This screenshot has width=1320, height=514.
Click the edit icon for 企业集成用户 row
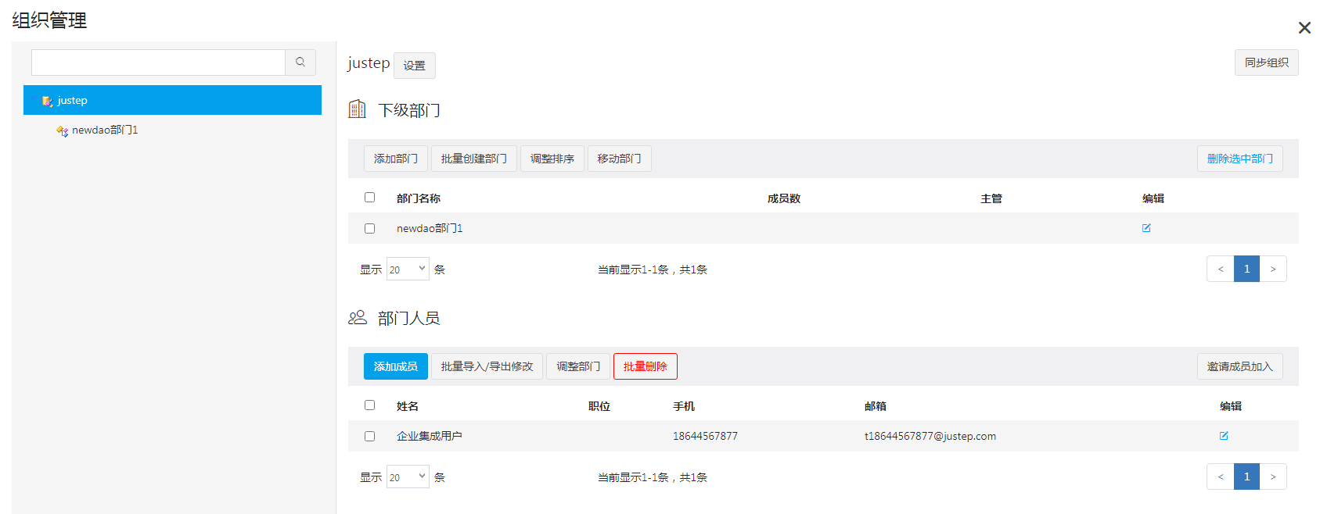coord(1224,436)
